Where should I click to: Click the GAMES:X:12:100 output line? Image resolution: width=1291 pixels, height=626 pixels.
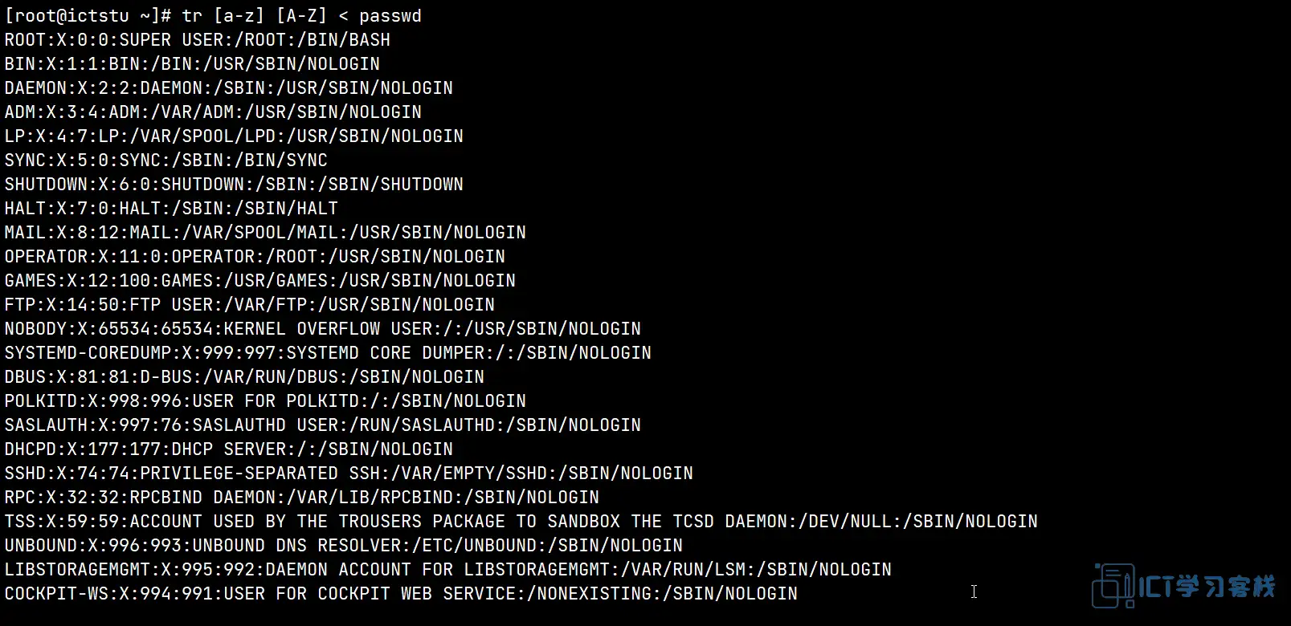[x=260, y=281]
